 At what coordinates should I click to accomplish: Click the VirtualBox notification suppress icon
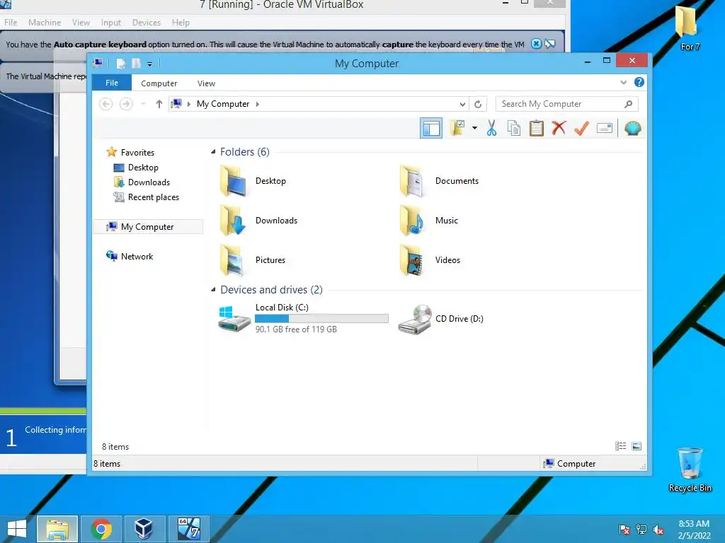point(550,44)
